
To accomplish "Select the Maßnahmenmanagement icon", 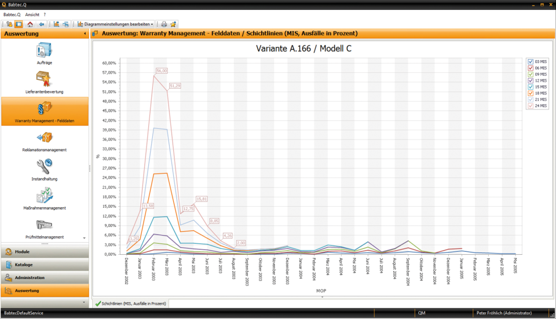I will tap(45, 196).
